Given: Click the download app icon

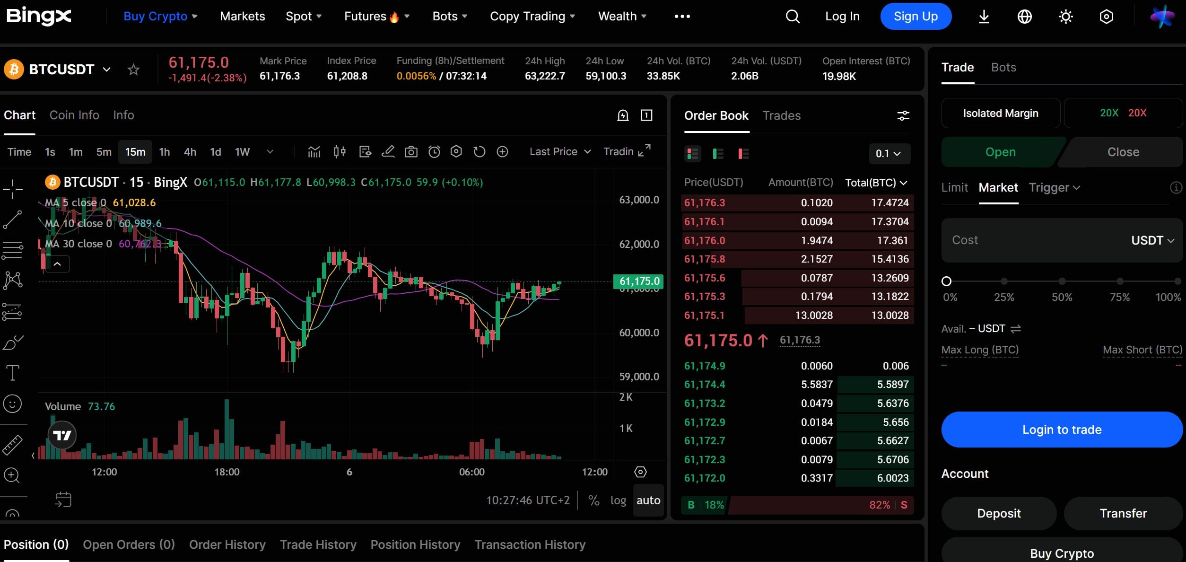Looking at the screenshot, I should [984, 17].
